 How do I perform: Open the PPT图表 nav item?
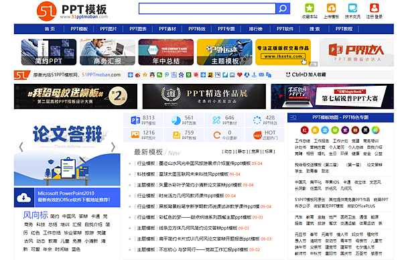[x=138, y=29]
